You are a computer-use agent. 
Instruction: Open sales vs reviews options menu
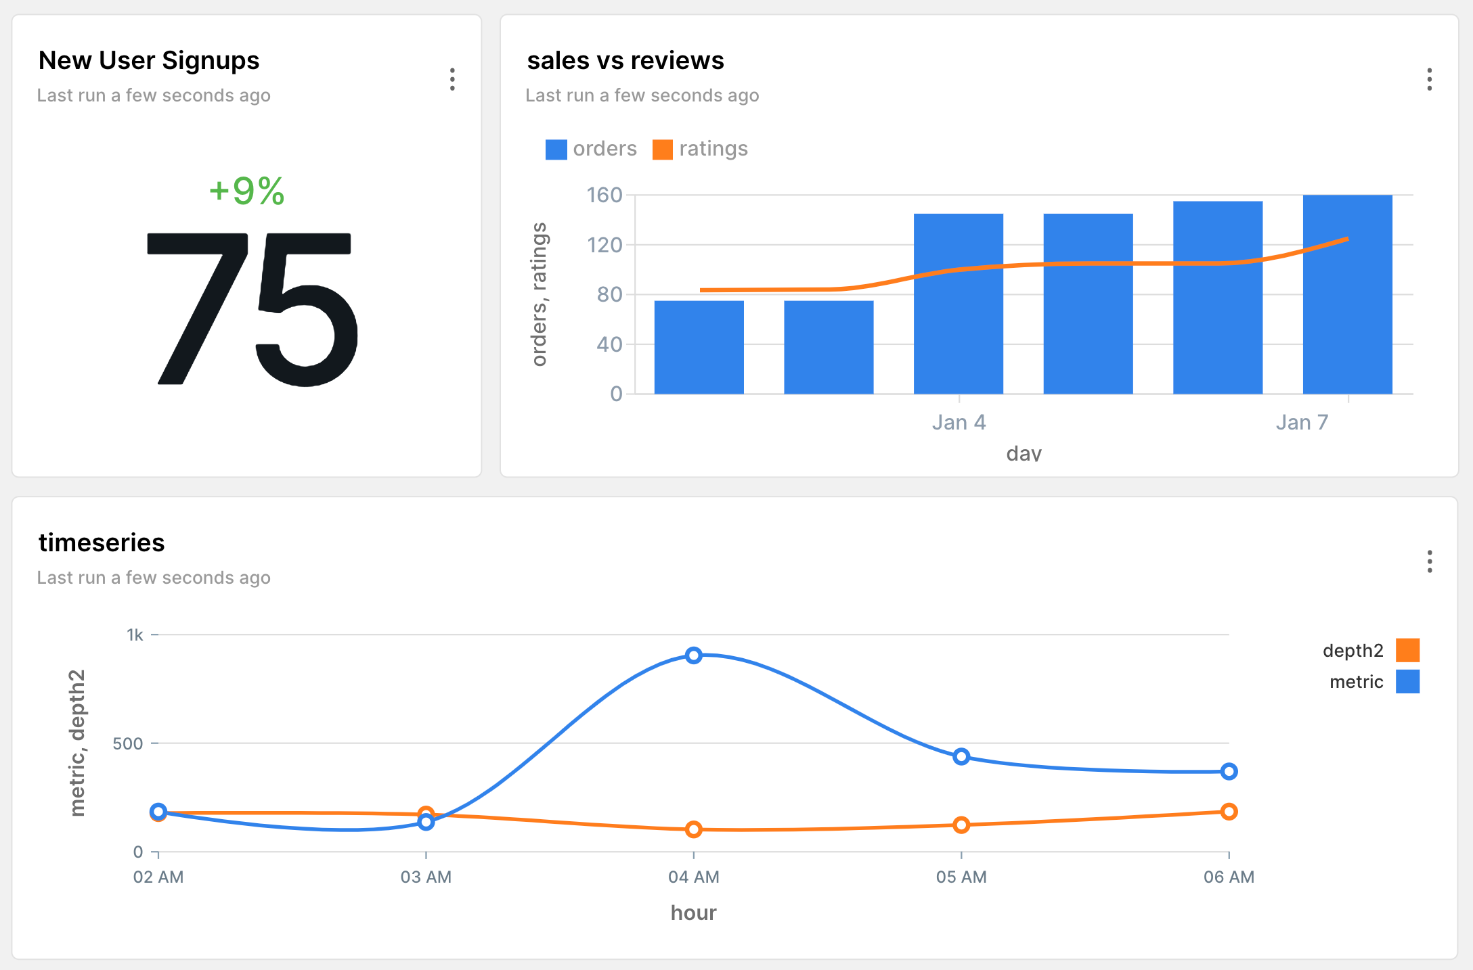click(x=1429, y=79)
